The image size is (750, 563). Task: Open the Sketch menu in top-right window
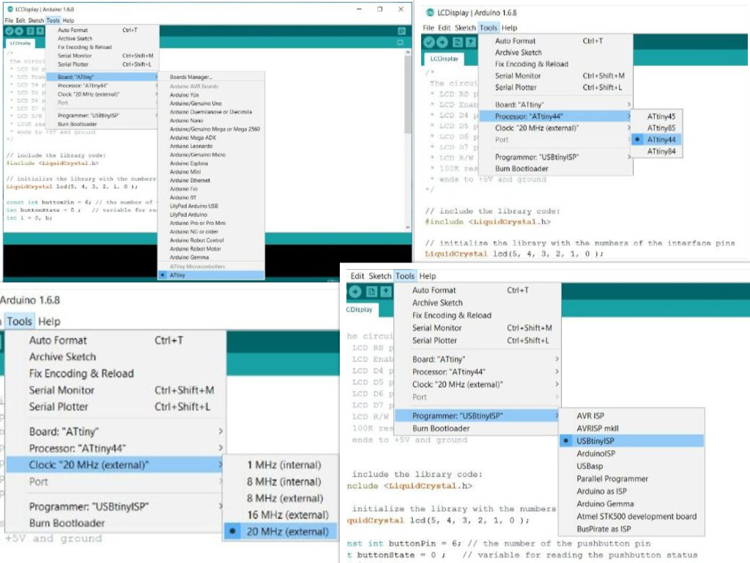pyautogui.click(x=465, y=28)
